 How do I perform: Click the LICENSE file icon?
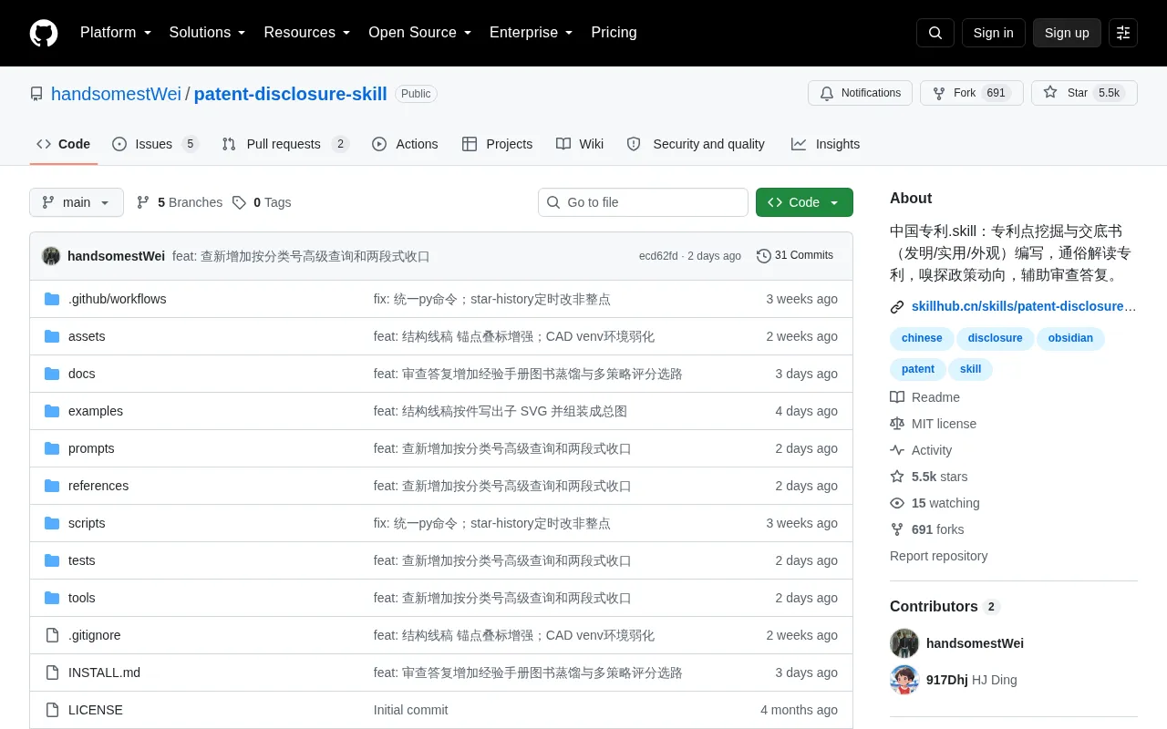pos(52,710)
